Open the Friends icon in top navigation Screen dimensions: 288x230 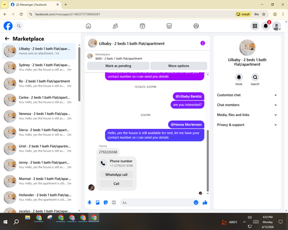(x=115, y=26)
